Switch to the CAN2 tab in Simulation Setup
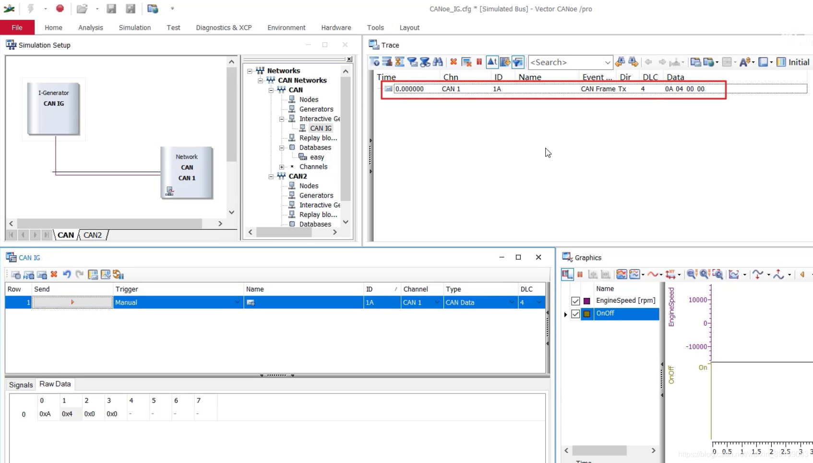 pyautogui.click(x=93, y=235)
